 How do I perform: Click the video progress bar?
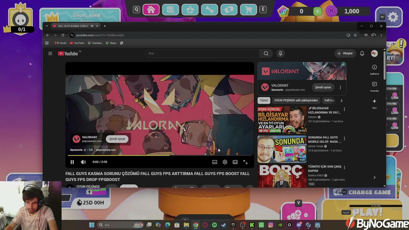(159, 156)
